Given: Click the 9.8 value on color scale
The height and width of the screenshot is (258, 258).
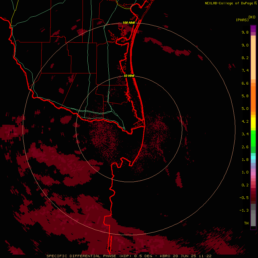Looking at the screenshot, I should [x=245, y=32].
